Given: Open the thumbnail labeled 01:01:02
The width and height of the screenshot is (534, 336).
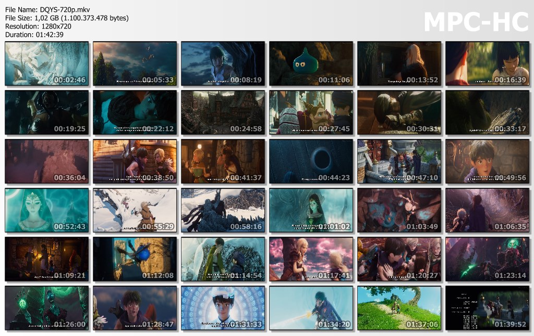Looking at the screenshot, I should tap(311, 210).
